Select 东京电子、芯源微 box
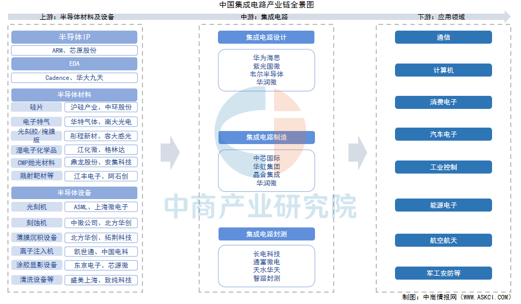This screenshot has width=521, height=304. pyautogui.click(x=101, y=265)
